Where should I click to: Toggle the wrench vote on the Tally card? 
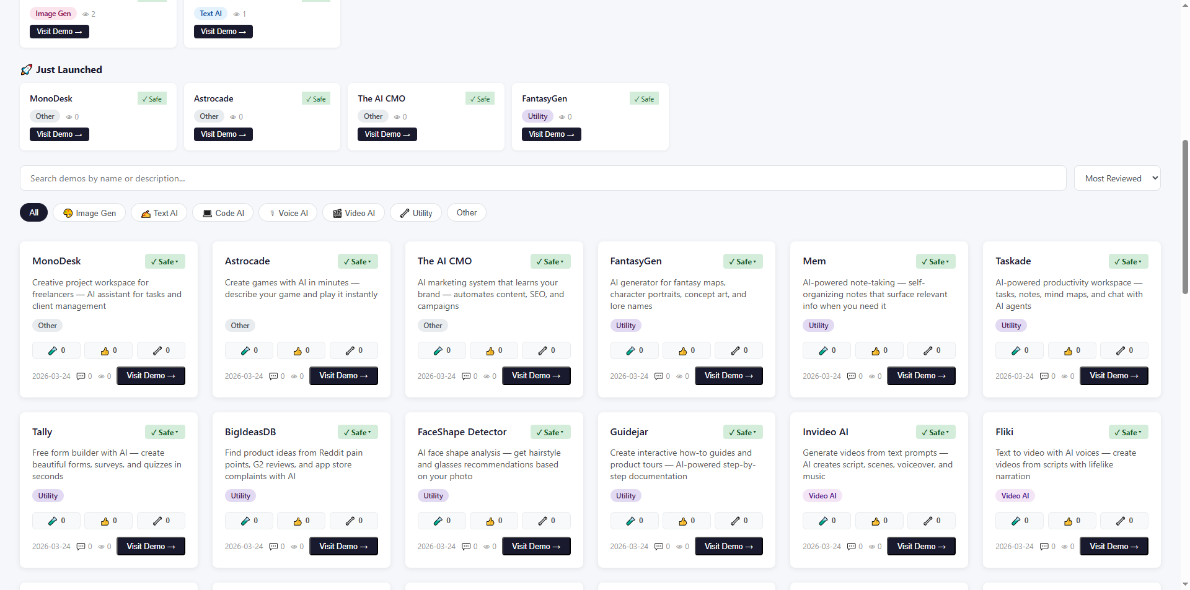(x=161, y=521)
